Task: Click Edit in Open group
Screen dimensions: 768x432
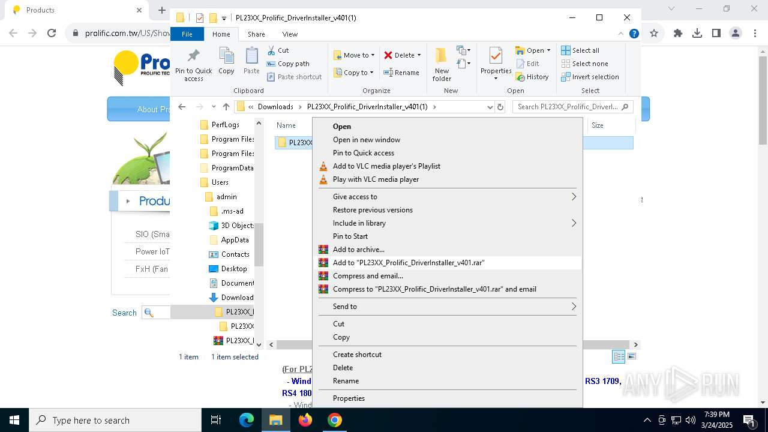Action: [x=527, y=64]
